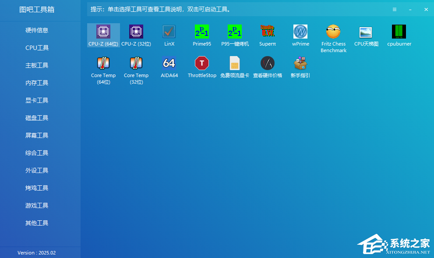The height and width of the screenshot is (258, 434).
Task: Select the ThrottleStop icon
Action: point(202,64)
